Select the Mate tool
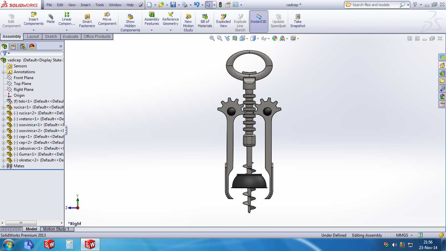The width and height of the screenshot is (446, 251). pyautogui.click(x=51, y=19)
